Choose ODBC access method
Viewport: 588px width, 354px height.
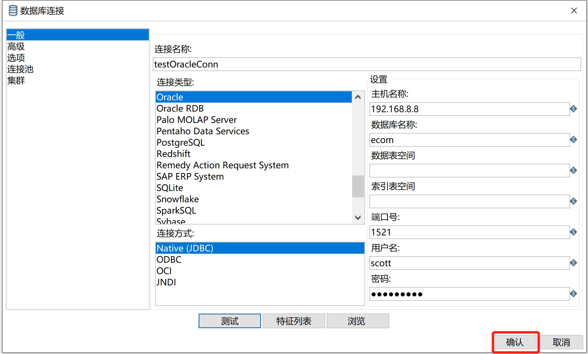click(x=260, y=260)
